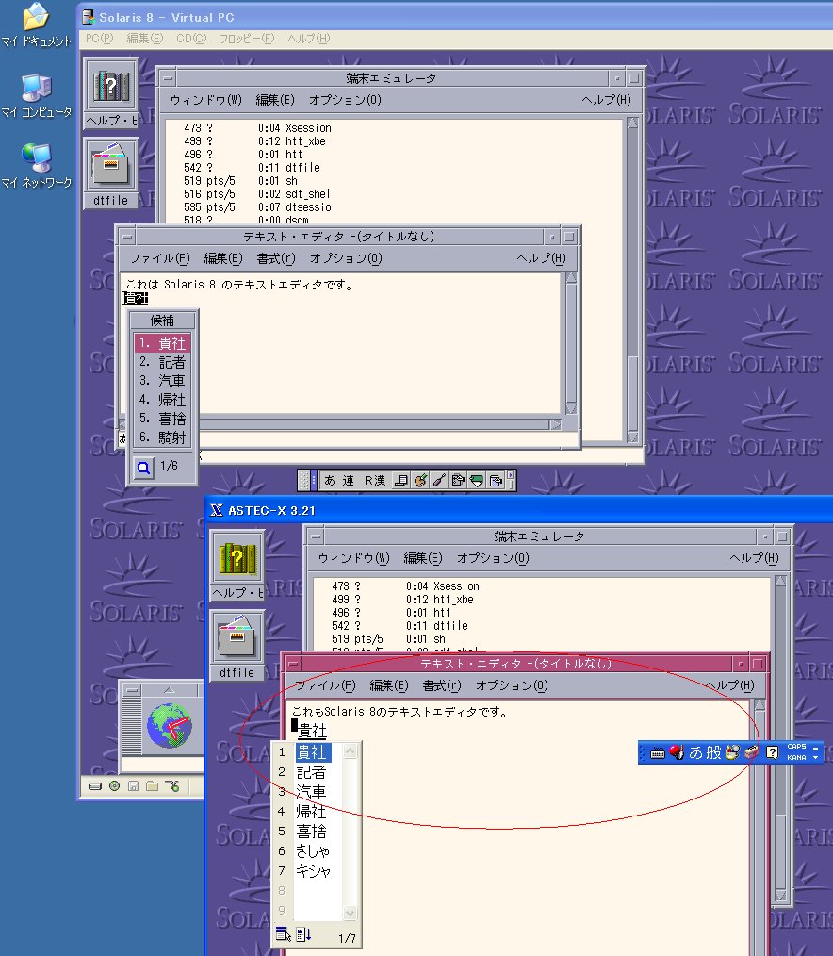The height and width of the screenshot is (956, 833).
Task: Open オプション(O) menu in lower 端末エミュレータ
Action: (x=493, y=558)
